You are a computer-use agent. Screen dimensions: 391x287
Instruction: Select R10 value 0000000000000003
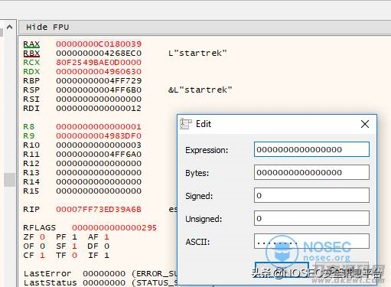[99, 145]
